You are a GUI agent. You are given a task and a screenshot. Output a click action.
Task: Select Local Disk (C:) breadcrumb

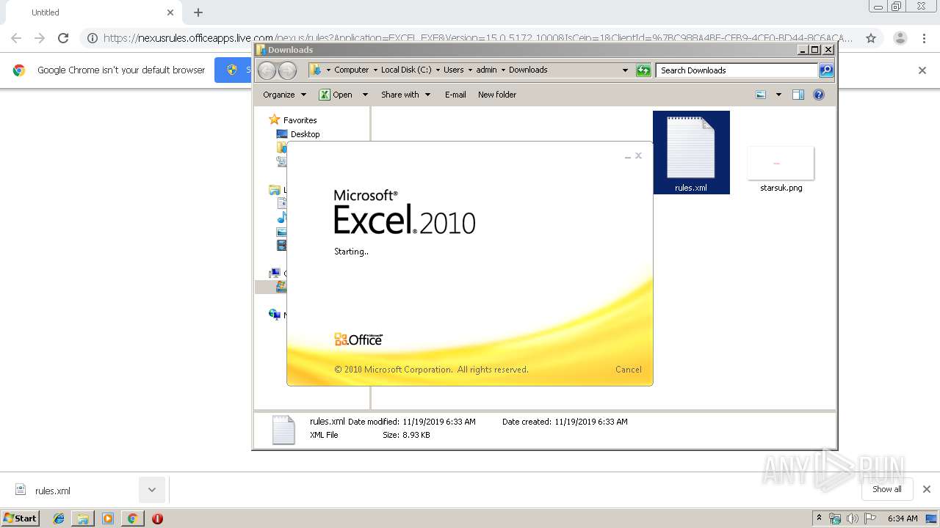point(406,70)
